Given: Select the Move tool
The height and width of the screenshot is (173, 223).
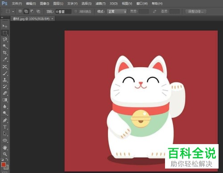Looking at the screenshot, I should (x=5, y=26).
